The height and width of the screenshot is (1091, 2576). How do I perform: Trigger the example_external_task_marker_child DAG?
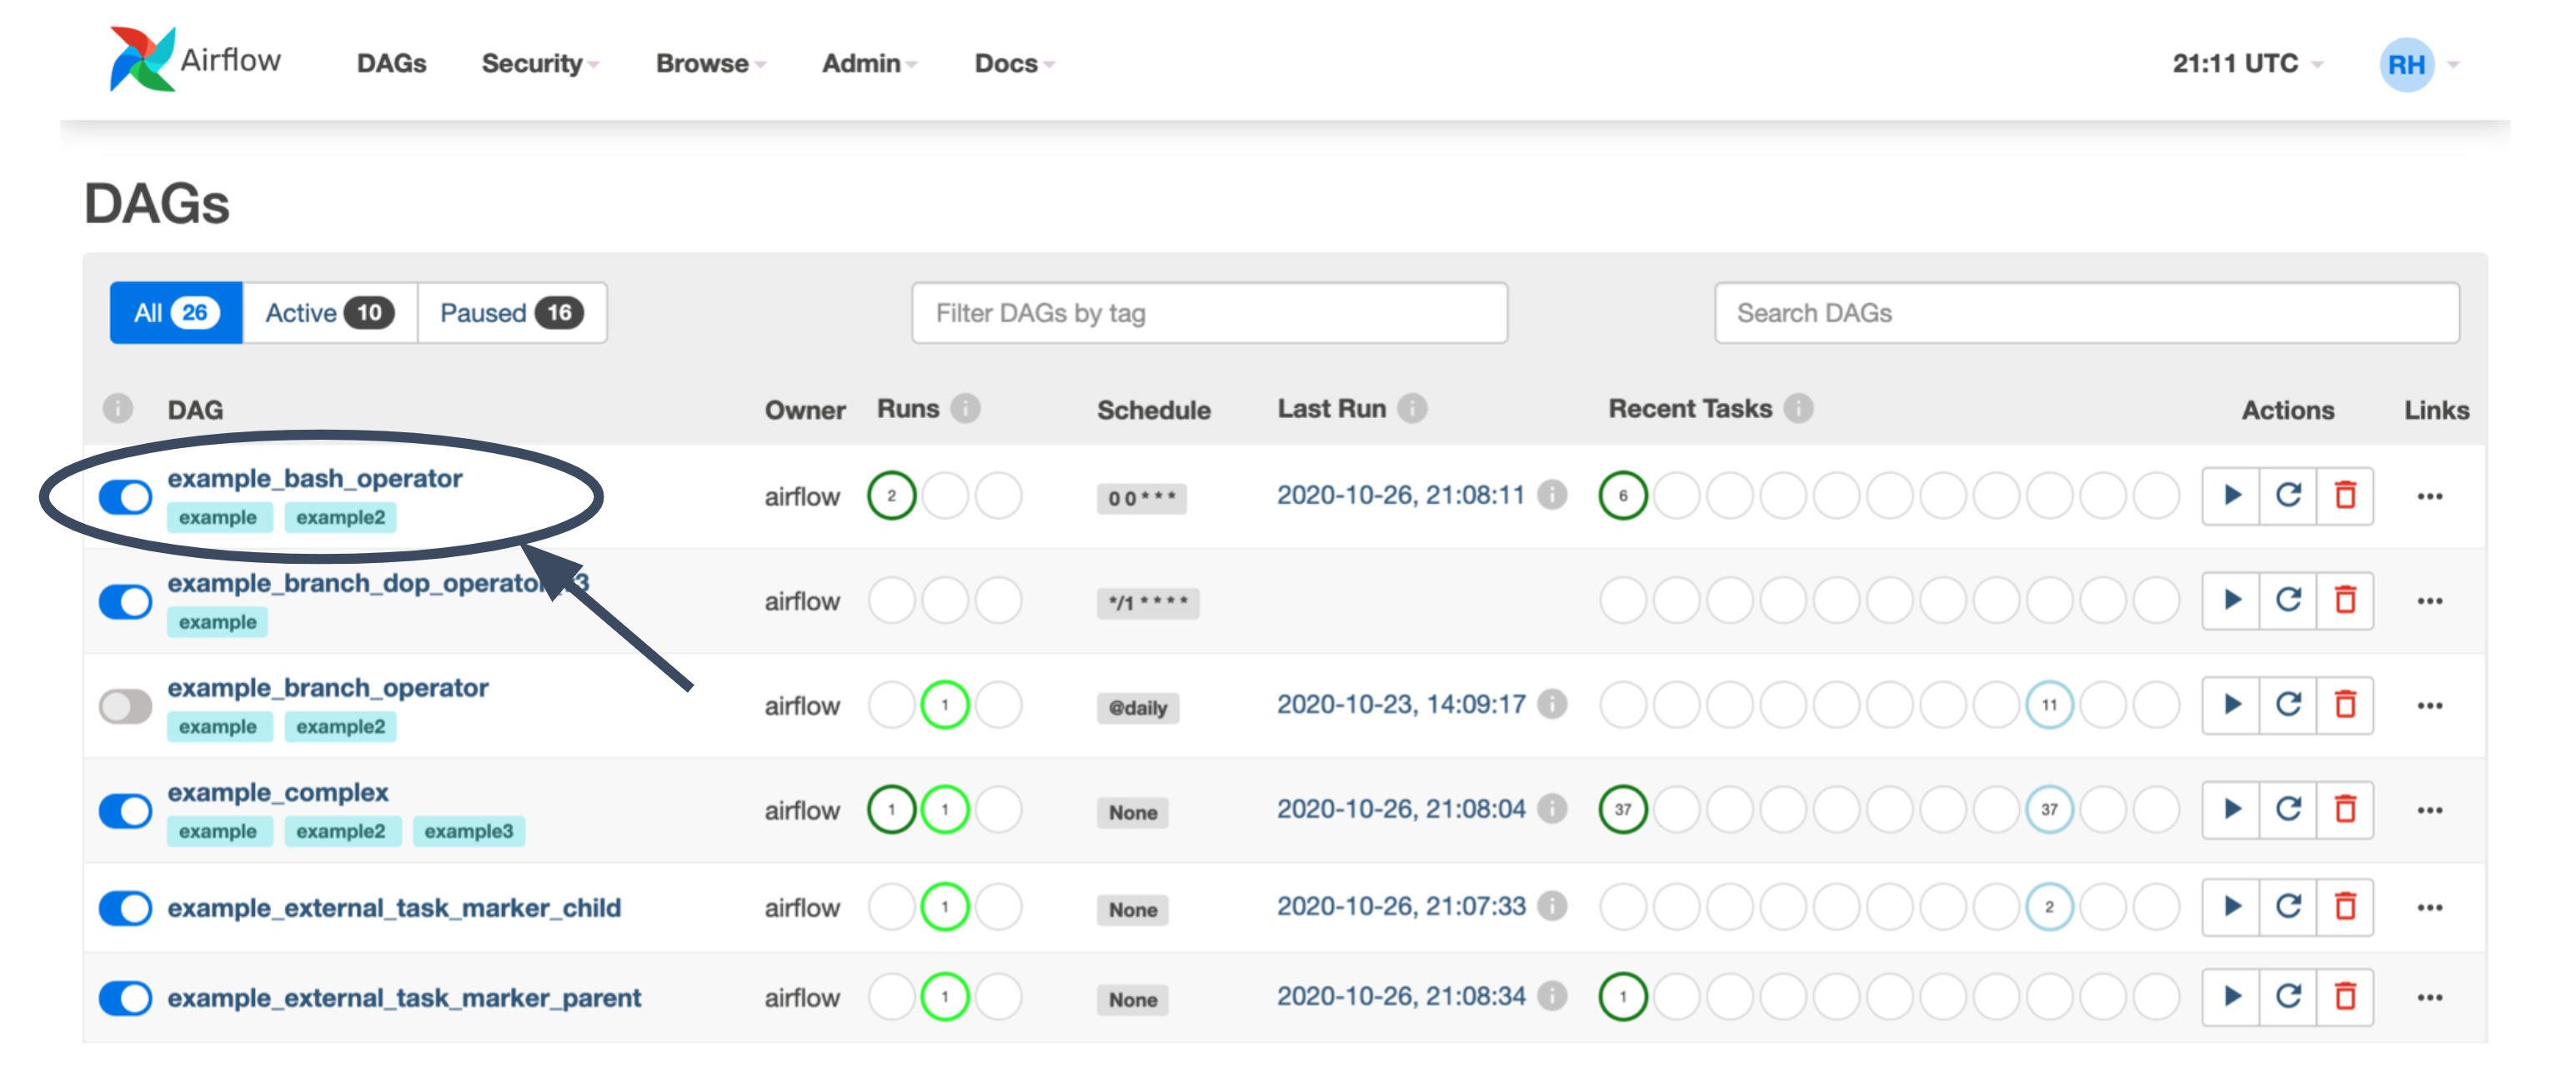pos(2231,907)
